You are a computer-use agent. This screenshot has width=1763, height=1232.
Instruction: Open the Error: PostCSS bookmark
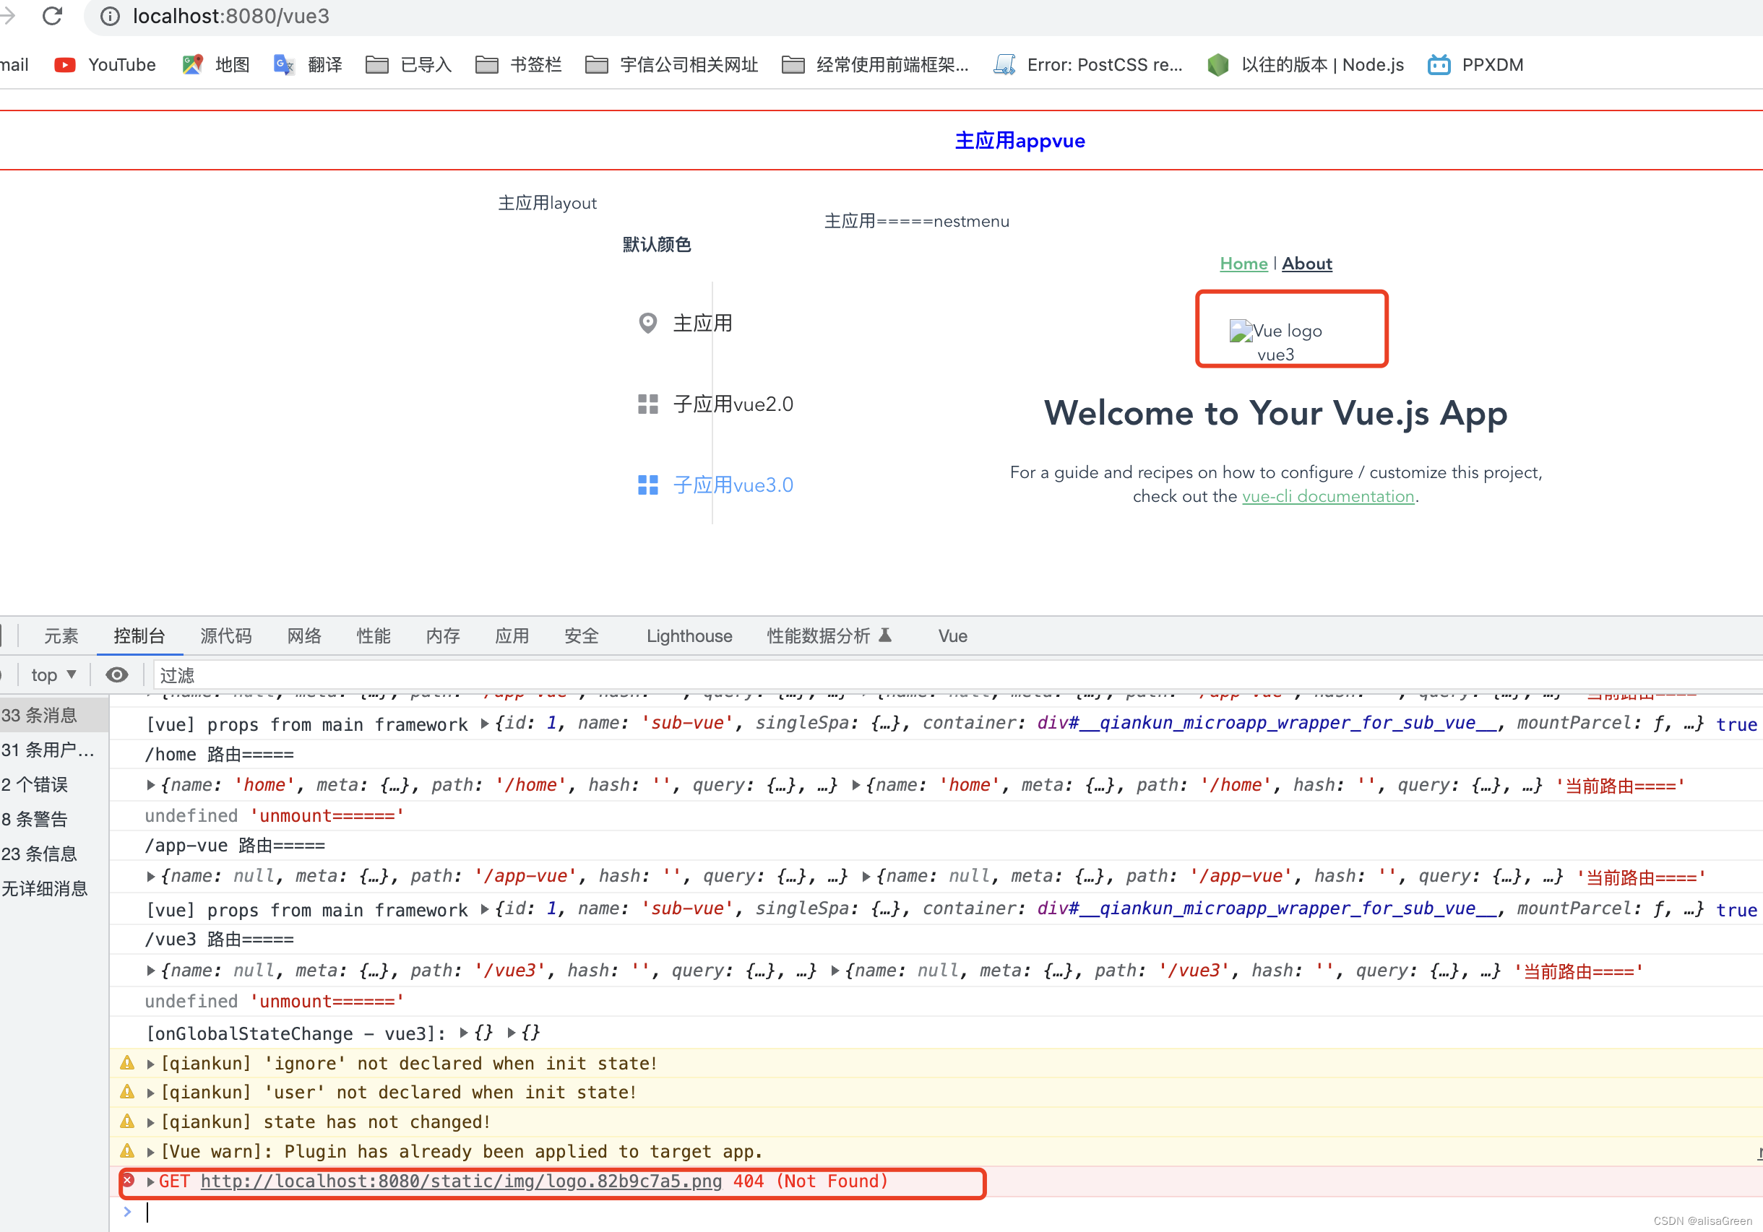pos(1087,64)
